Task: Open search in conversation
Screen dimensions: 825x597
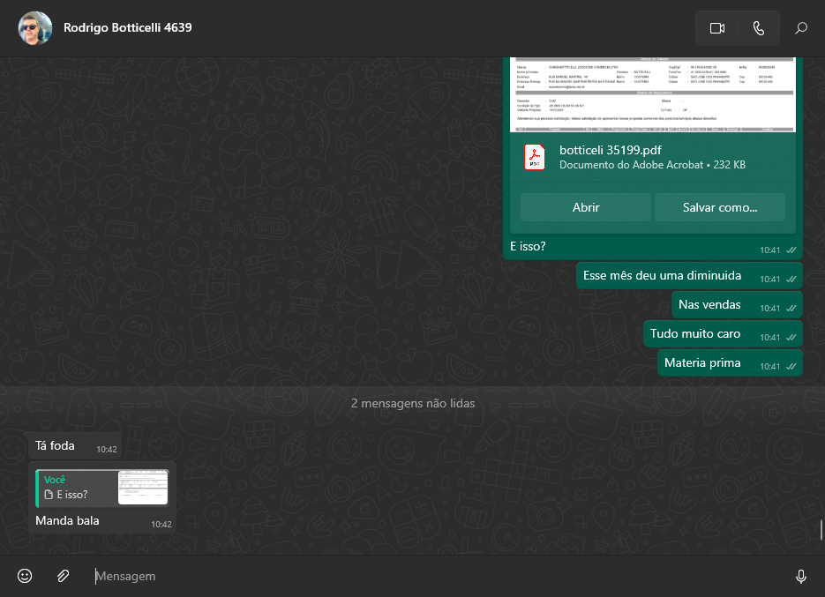Action: [x=801, y=28]
